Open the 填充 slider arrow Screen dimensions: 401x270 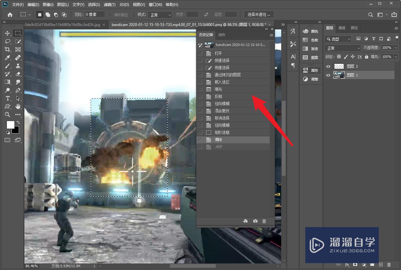[x=396, y=57]
